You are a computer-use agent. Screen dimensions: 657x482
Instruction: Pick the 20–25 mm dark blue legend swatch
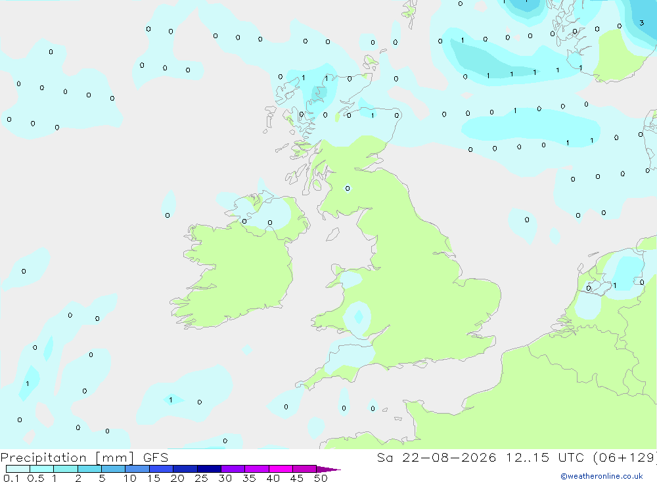(185, 469)
